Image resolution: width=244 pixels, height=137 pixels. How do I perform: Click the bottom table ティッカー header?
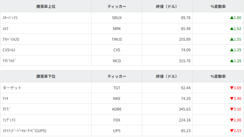pyautogui.click(x=117, y=76)
